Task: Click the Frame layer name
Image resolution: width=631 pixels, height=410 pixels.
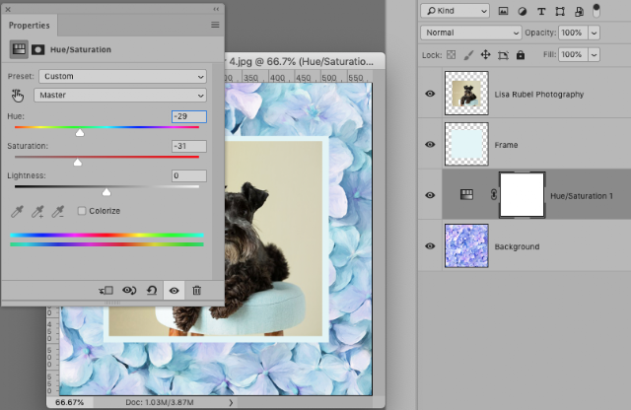Action: point(506,145)
